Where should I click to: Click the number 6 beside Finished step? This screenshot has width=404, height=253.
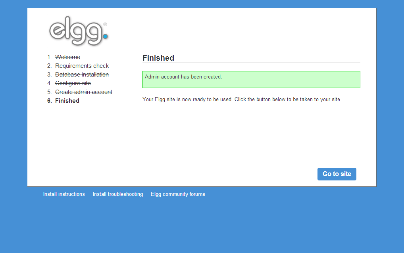pos(49,101)
